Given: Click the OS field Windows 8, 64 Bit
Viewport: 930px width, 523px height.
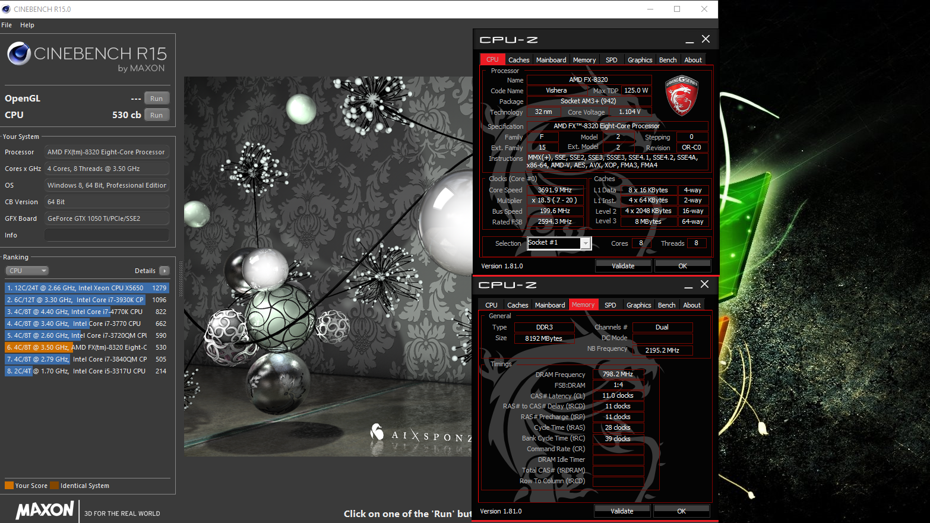Looking at the screenshot, I should (107, 185).
